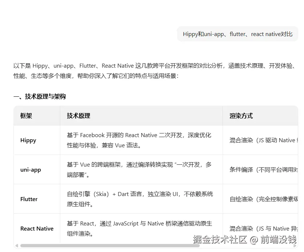Click uni-app's description '基于 Vue 的跨端框架'

click(139, 170)
